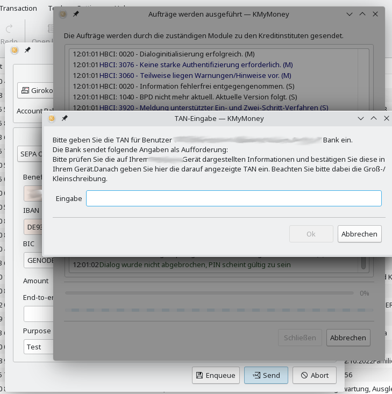Click the Send button in the transfer dialog
This screenshot has width=392, height=394.
point(266,375)
